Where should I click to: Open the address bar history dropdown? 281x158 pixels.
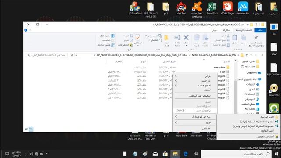click(76, 55)
